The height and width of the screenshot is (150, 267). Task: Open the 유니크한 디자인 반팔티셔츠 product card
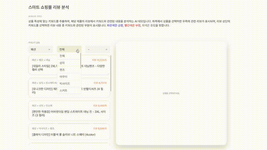pos(69,88)
